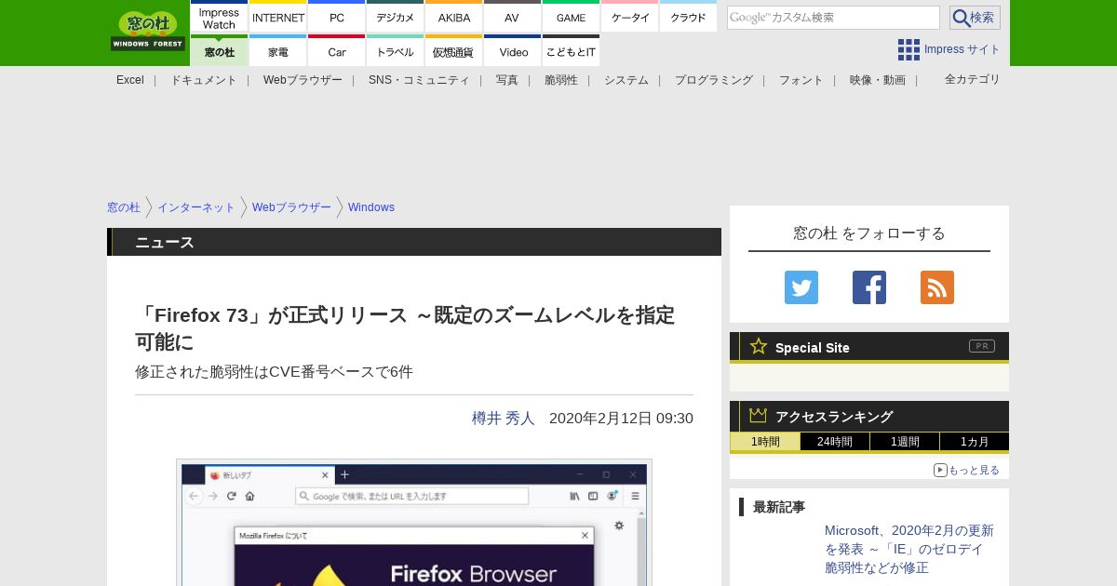This screenshot has width=1117, height=586.
Task: Click the search magnifier 検索 button
Action: pyautogui.click(x=975, y=18)
